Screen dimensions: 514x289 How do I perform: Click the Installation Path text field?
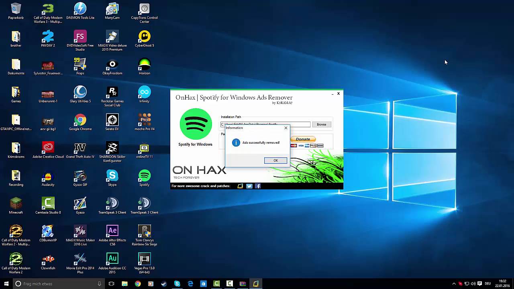tap(265, 124)
